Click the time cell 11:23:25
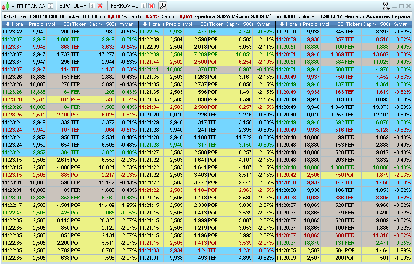The width and height of the screenshot is (414, 264). click(x=14, y=115)
